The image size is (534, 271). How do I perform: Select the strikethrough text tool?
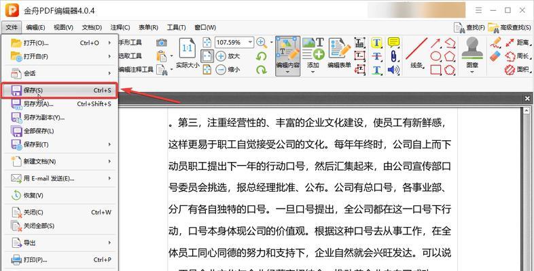tap(376, 56)
